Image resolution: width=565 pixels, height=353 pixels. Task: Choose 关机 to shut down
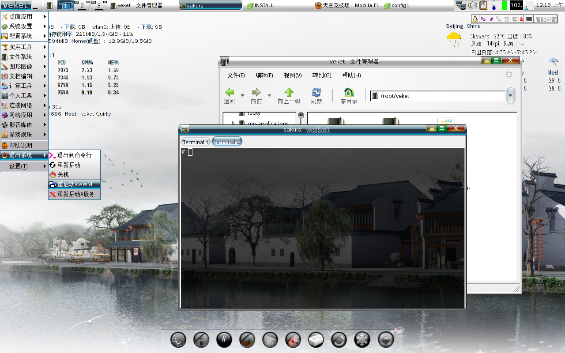74,175
